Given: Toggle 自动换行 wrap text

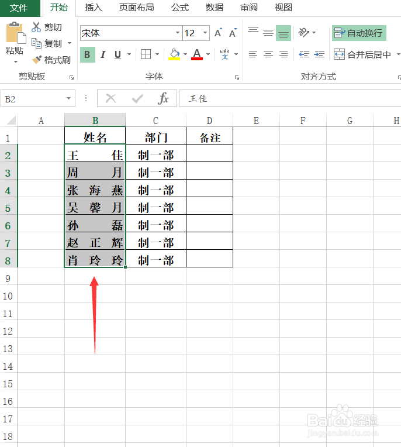Looking at the screenshot, I should 359,33.
